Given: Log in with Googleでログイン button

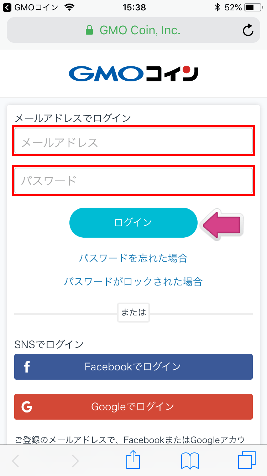Looking at the screenshot, I should tap(133, 407).
